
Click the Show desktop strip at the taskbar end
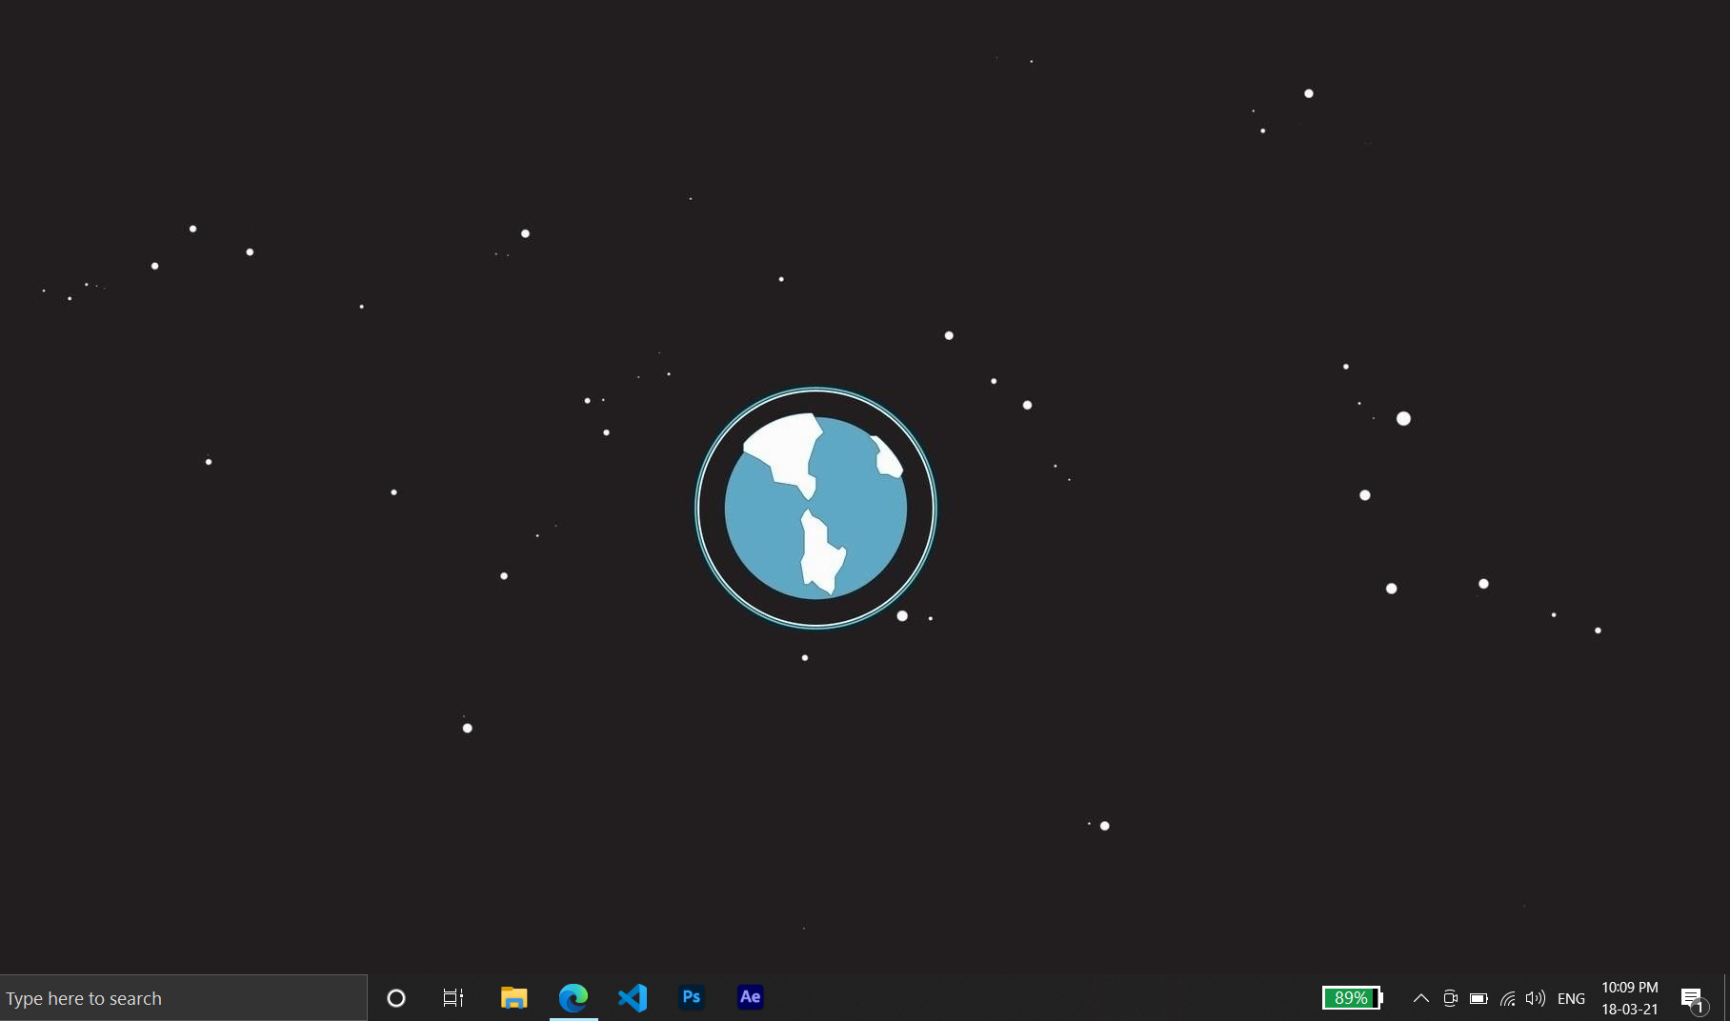1725,998
